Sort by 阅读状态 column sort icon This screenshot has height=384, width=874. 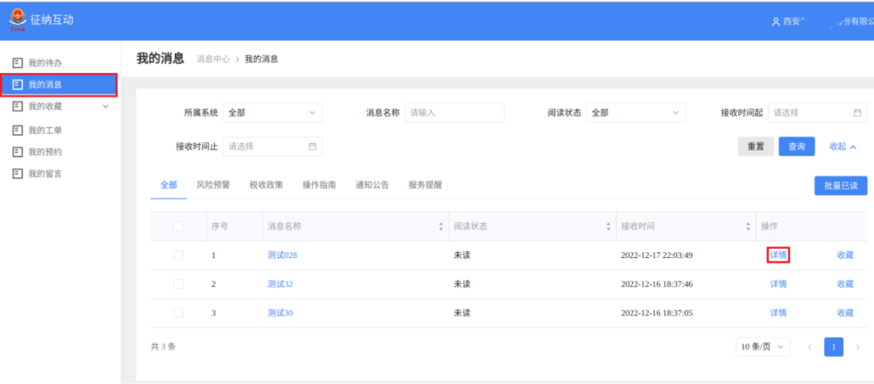pyautogui.click(x=609, y=226)
